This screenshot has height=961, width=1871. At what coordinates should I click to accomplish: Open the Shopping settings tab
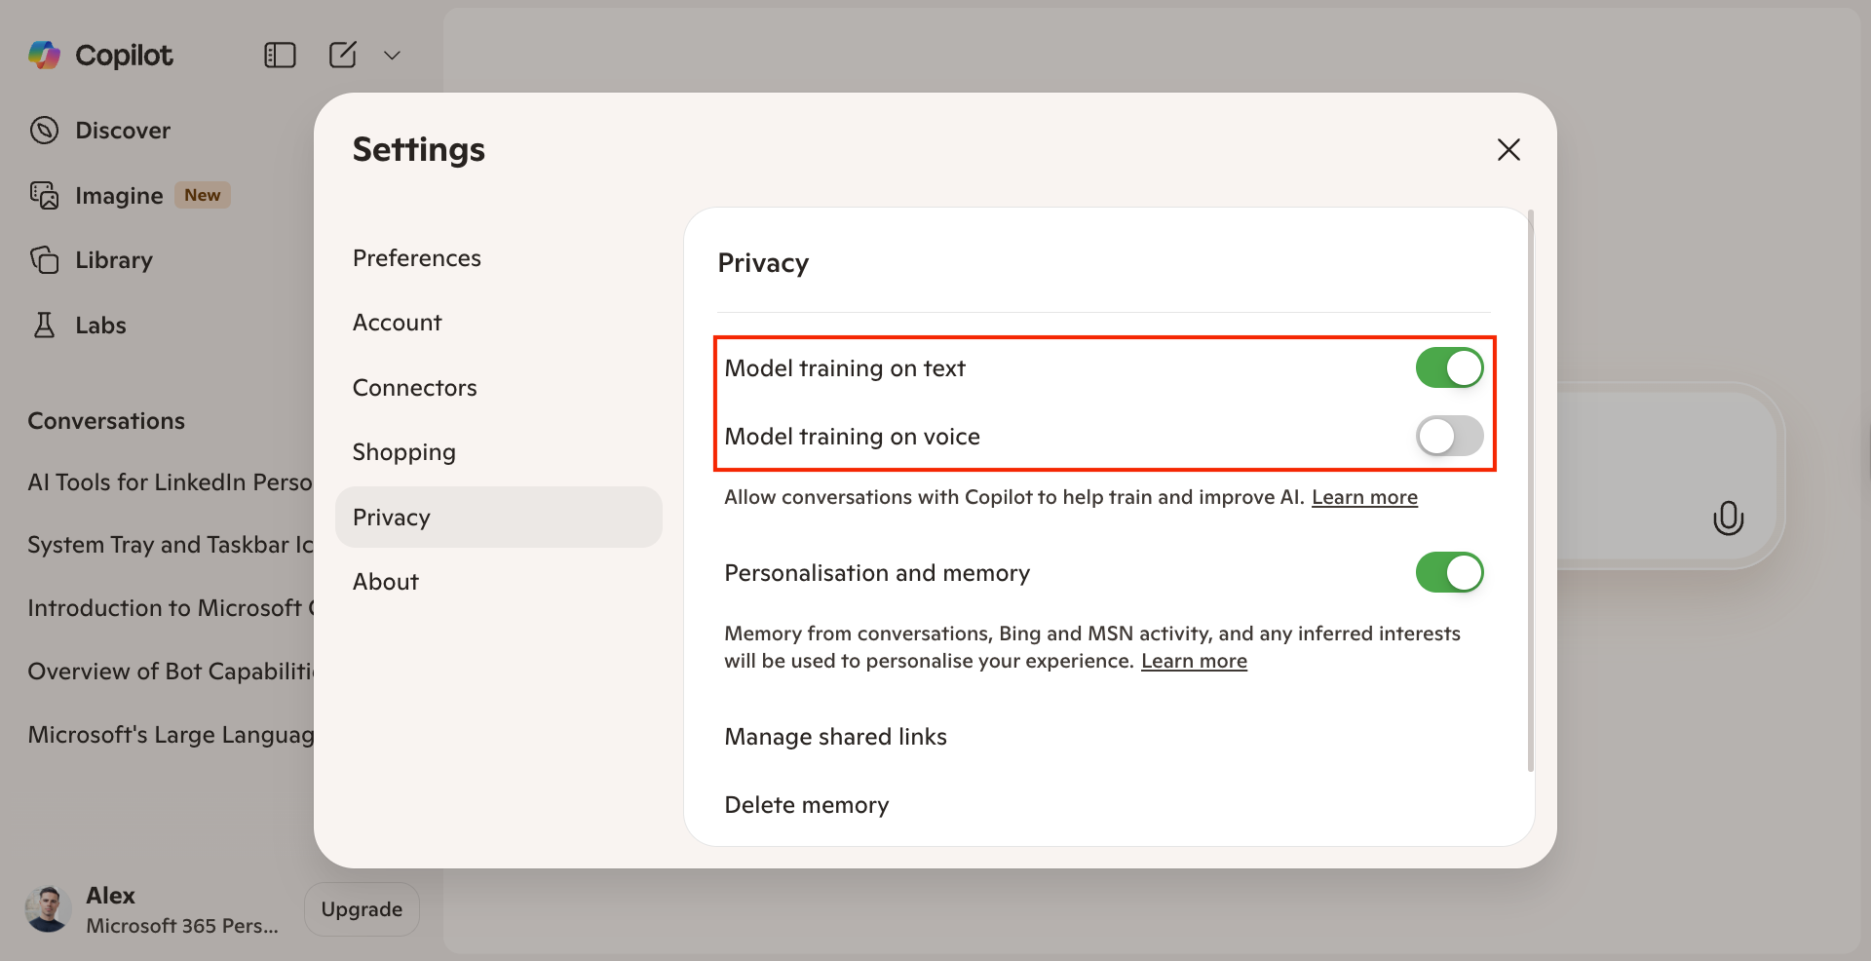coord(498,452)
